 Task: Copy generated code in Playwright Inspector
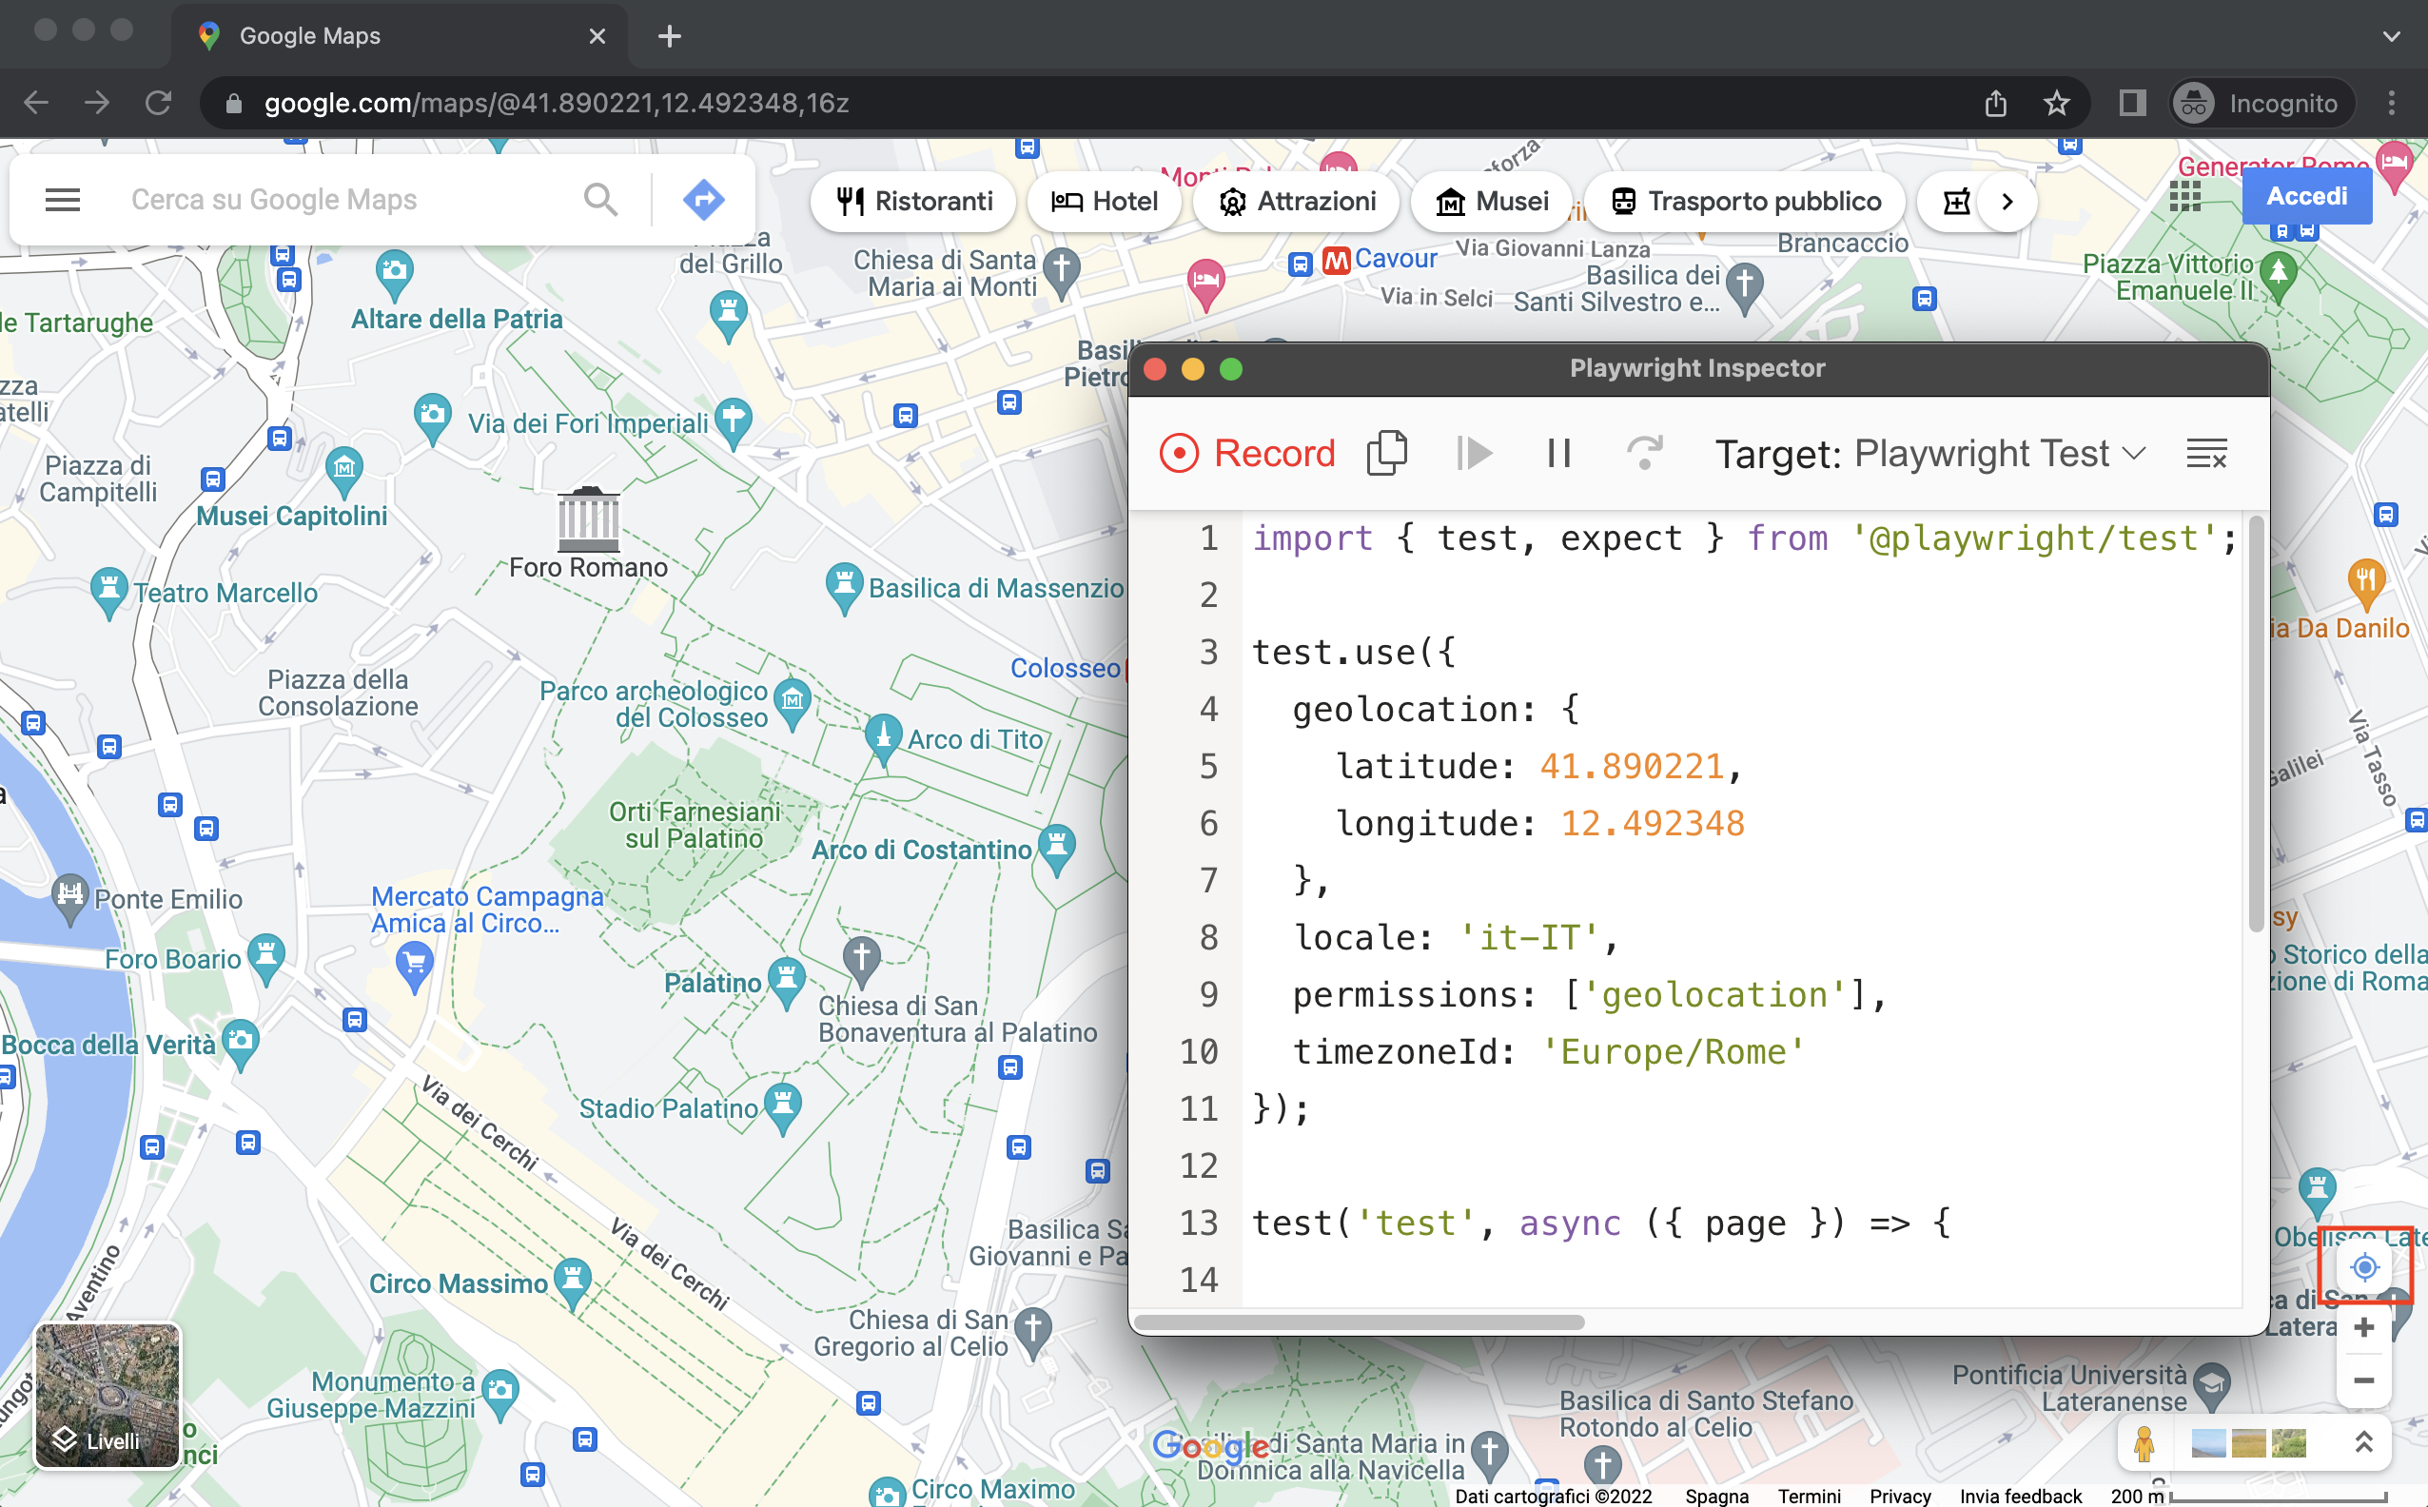click(1386, 454)
